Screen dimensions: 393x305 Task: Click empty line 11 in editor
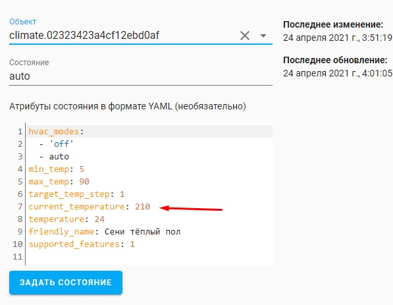(x=149, y=257)
